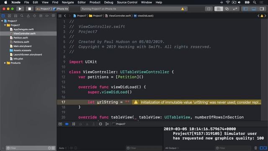Click the warning indicator in activity bar
This screenshot has height=151, width=268.
click(x=183, y=9)
